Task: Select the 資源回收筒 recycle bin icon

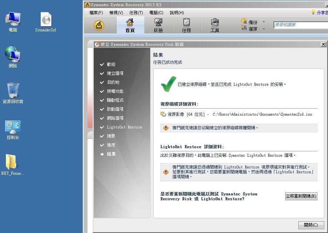Action: [13, 93]
